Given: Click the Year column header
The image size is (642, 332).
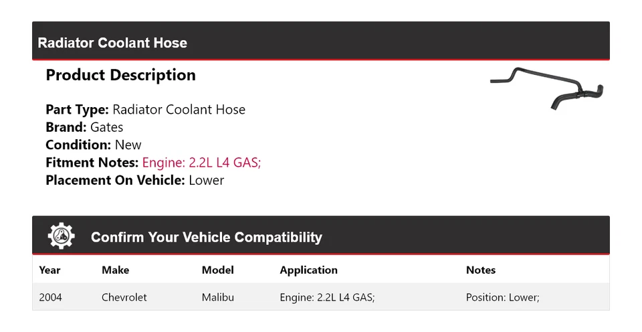Looking at the screenshot, I should [x=49, y=270].
